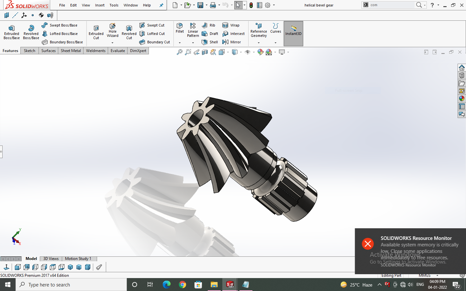Choose Swept Boss/Base feature
Screen dimensions: 466x291
[x=60, y=25]
